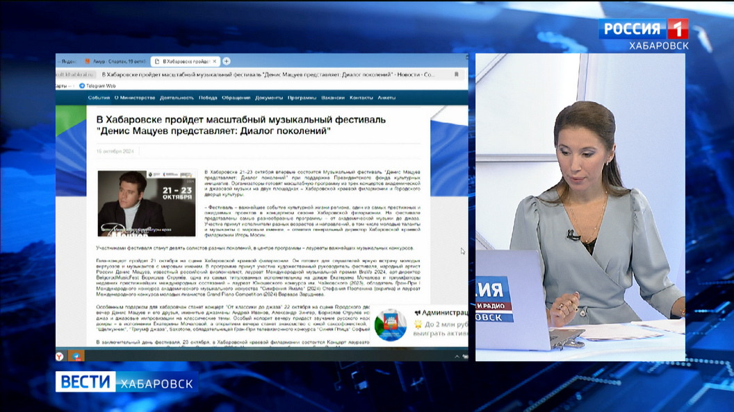Close the active "В Хабаровске пройдет" browser tab

[x=214, y=61]
